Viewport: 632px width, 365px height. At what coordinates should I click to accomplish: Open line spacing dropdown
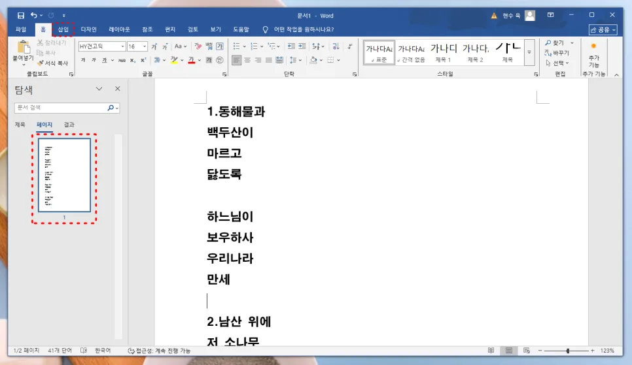(296, 60)
